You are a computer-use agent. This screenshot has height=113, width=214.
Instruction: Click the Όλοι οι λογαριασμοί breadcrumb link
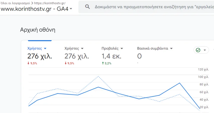point(15,3)
